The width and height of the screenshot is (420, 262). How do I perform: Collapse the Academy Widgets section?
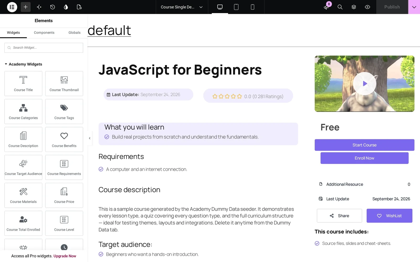tap(23, 64)
